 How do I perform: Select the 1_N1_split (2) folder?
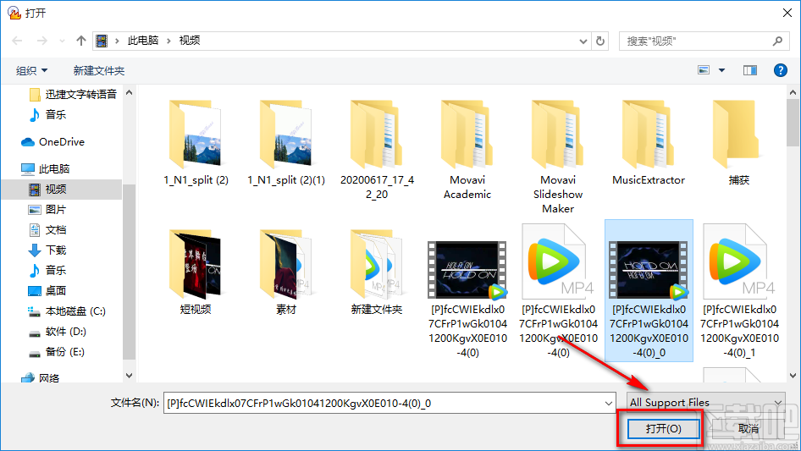(196, 143)
